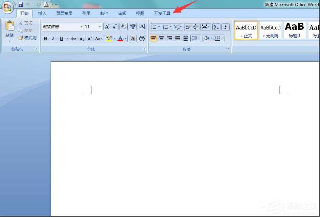Select the strikethrough icon
Image resolution: width=320 pixels, height=217 pixels.
point(73,38)
